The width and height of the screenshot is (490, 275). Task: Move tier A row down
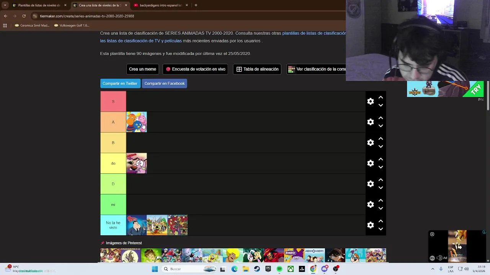click(x=381, y=126)
